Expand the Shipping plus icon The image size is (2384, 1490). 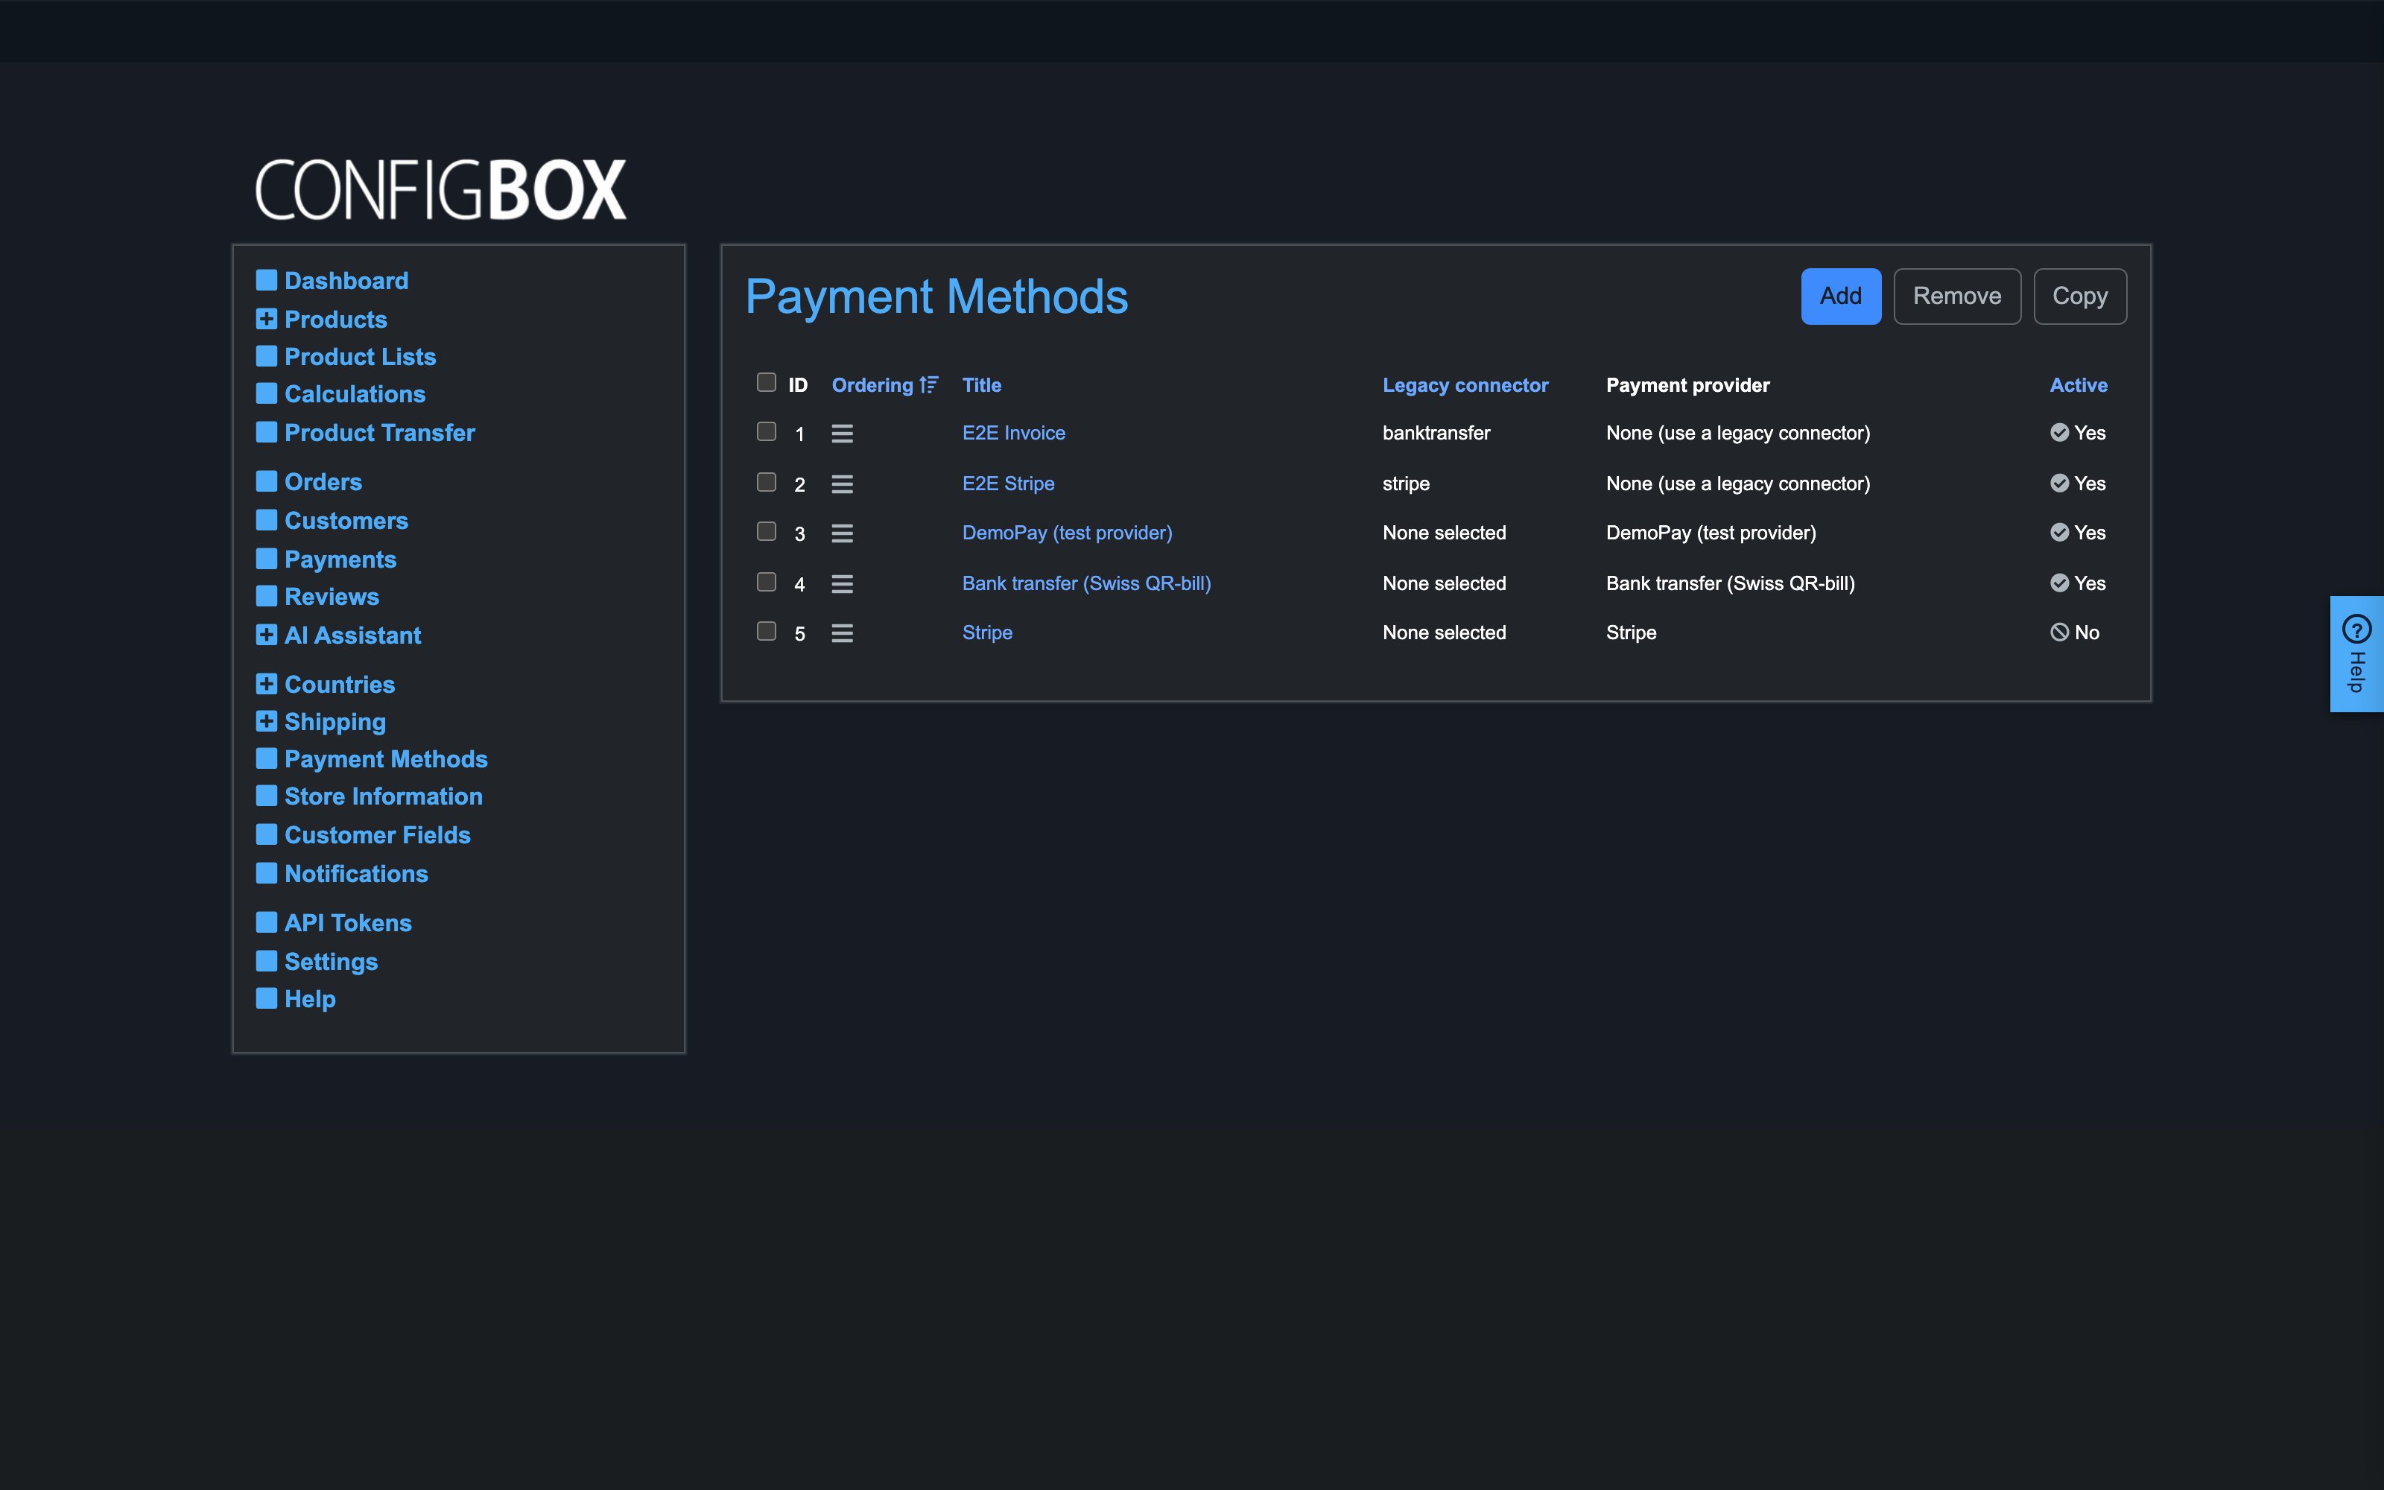pyautogui.click(x=266, y=721)
